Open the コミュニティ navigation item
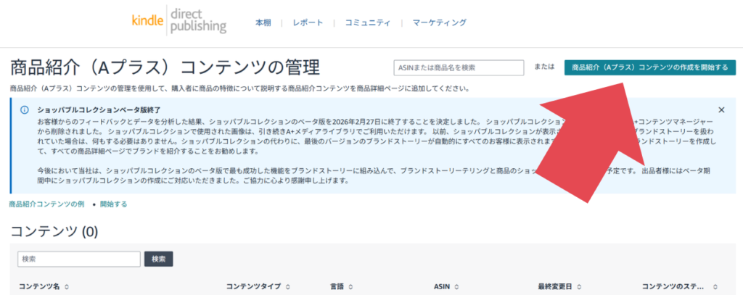Screen dimensions: 743x295 click(368, 22)
